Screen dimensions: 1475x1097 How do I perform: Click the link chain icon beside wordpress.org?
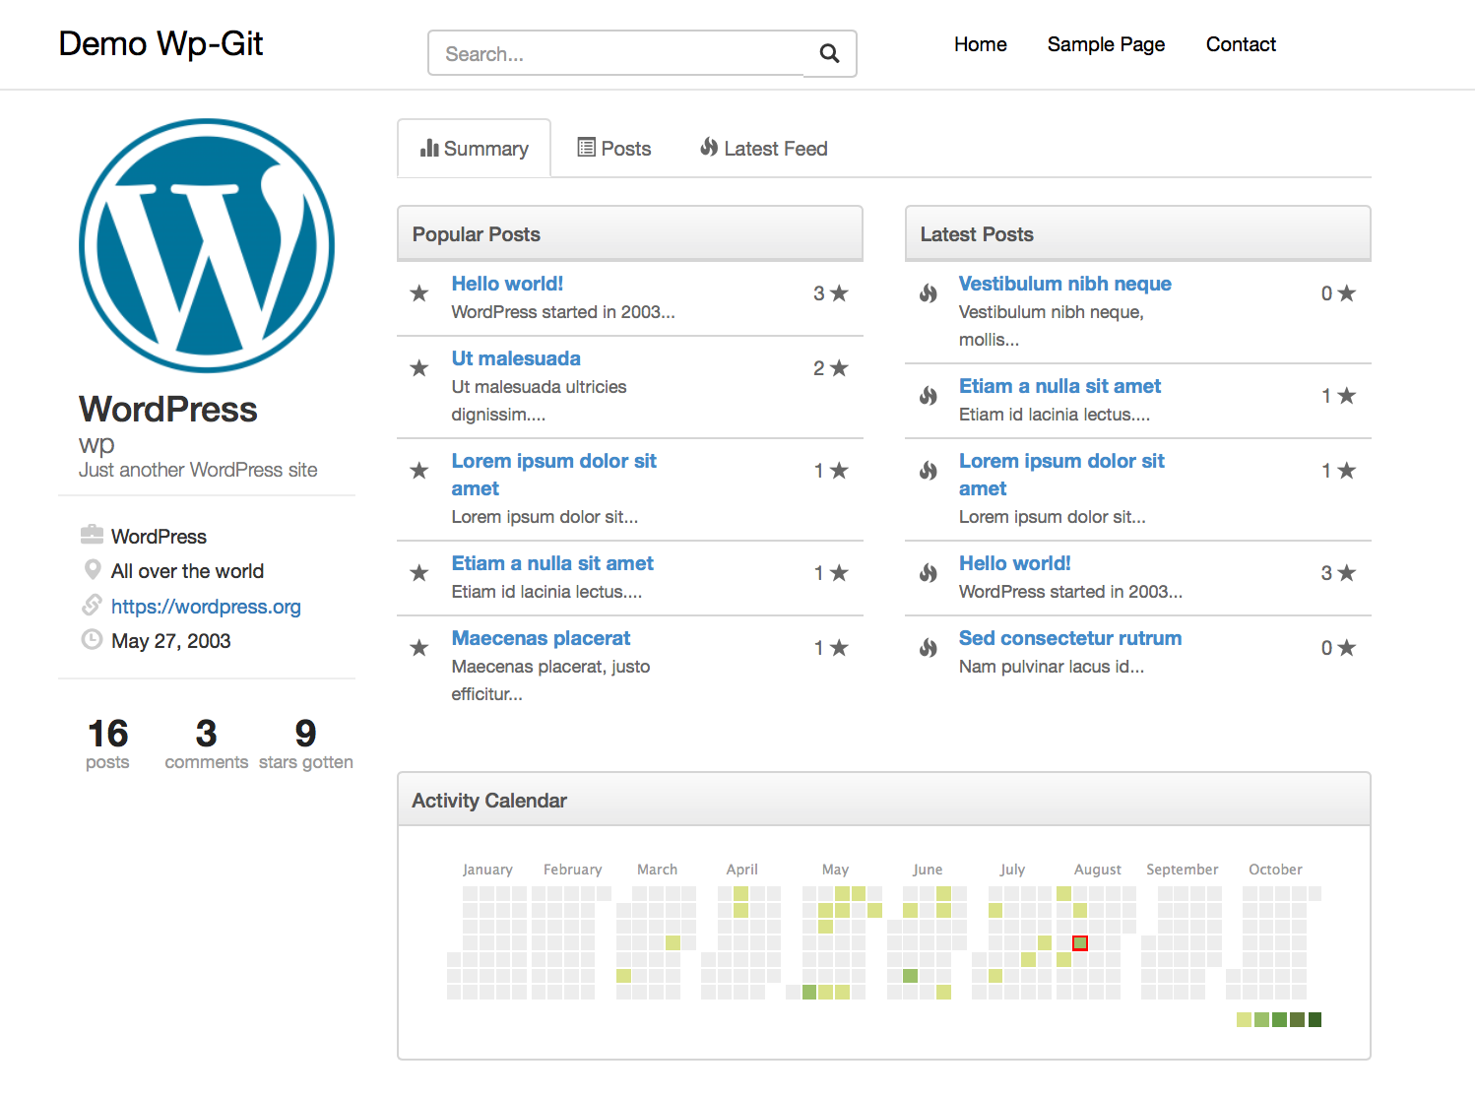92,606
